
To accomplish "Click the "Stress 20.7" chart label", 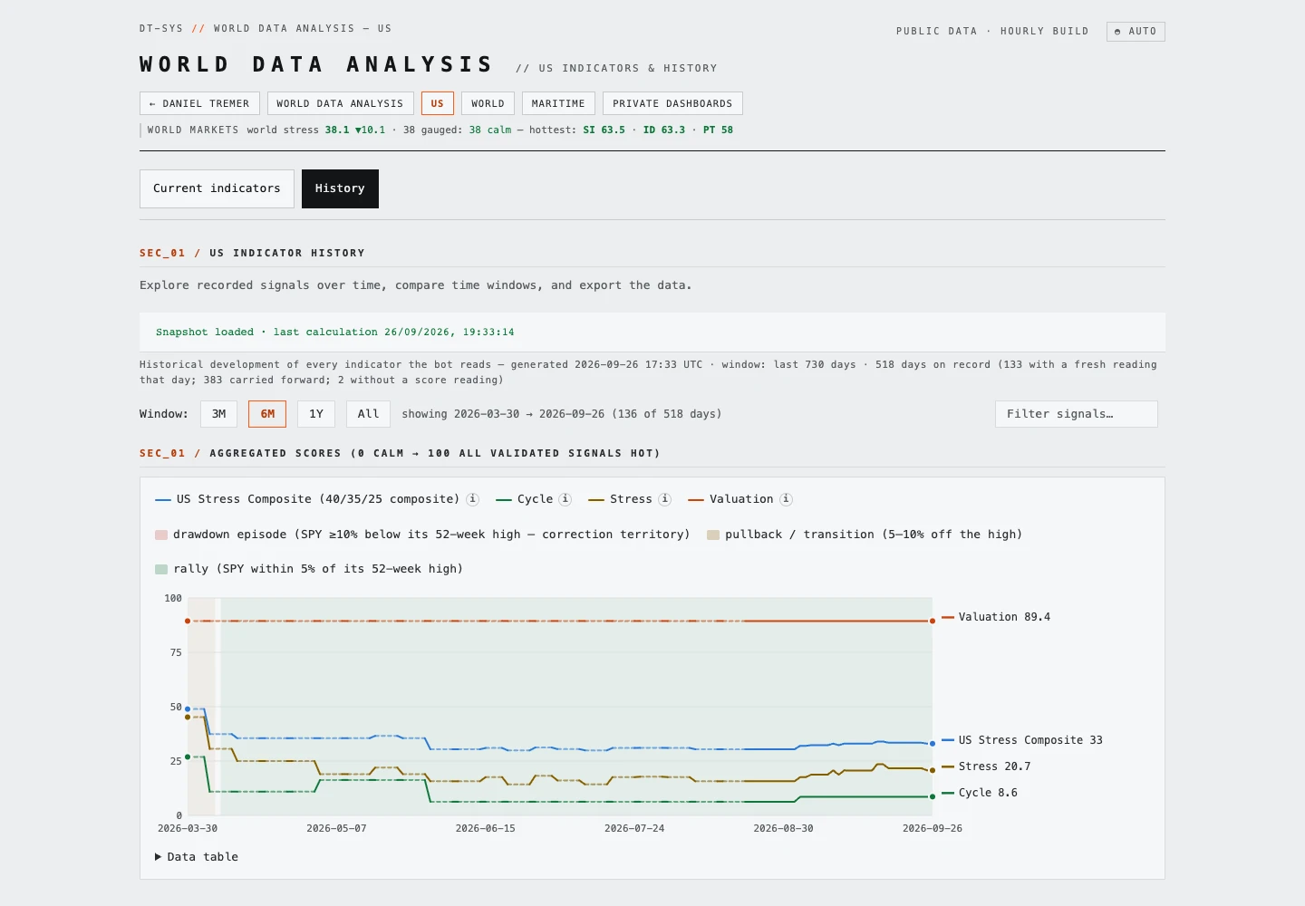I will [x=994, y=766].
